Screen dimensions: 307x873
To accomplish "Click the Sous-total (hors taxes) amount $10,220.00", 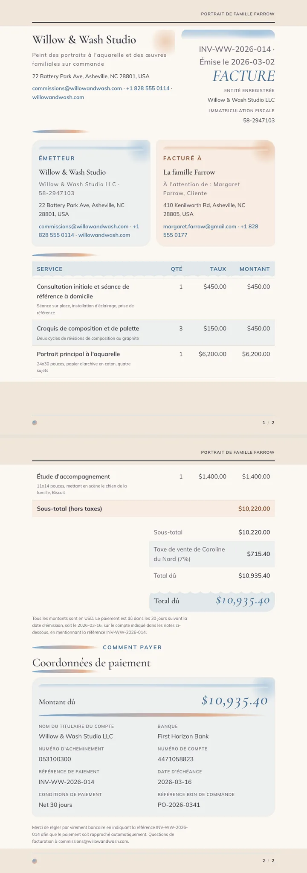I will pos(254,508).
